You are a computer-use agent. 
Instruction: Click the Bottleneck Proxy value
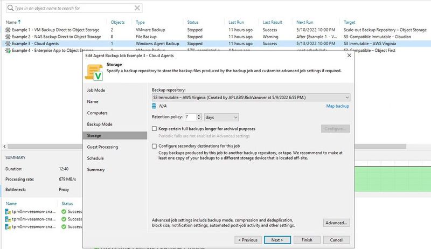point(64,189)
